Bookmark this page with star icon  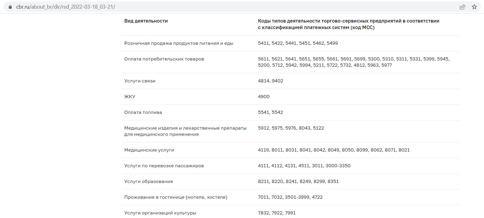tap(474, 7)
